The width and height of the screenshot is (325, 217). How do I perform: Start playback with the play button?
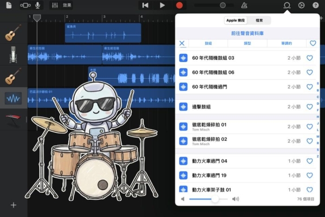click(x=162, y=5)
